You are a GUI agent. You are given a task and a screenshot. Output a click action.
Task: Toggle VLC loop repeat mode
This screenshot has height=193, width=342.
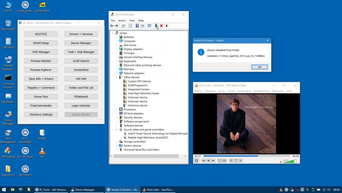[236, 160]
